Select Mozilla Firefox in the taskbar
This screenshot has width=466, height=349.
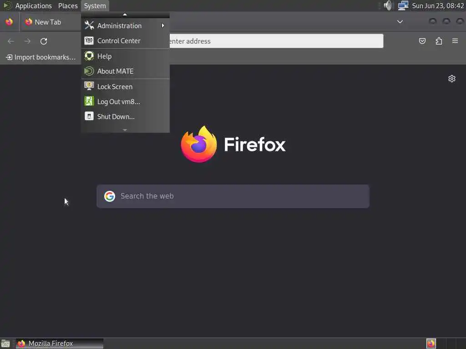(x=60, y=344)
